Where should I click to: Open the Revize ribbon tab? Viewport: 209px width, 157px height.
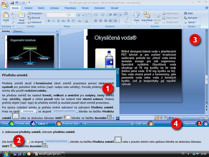[85, 8]
